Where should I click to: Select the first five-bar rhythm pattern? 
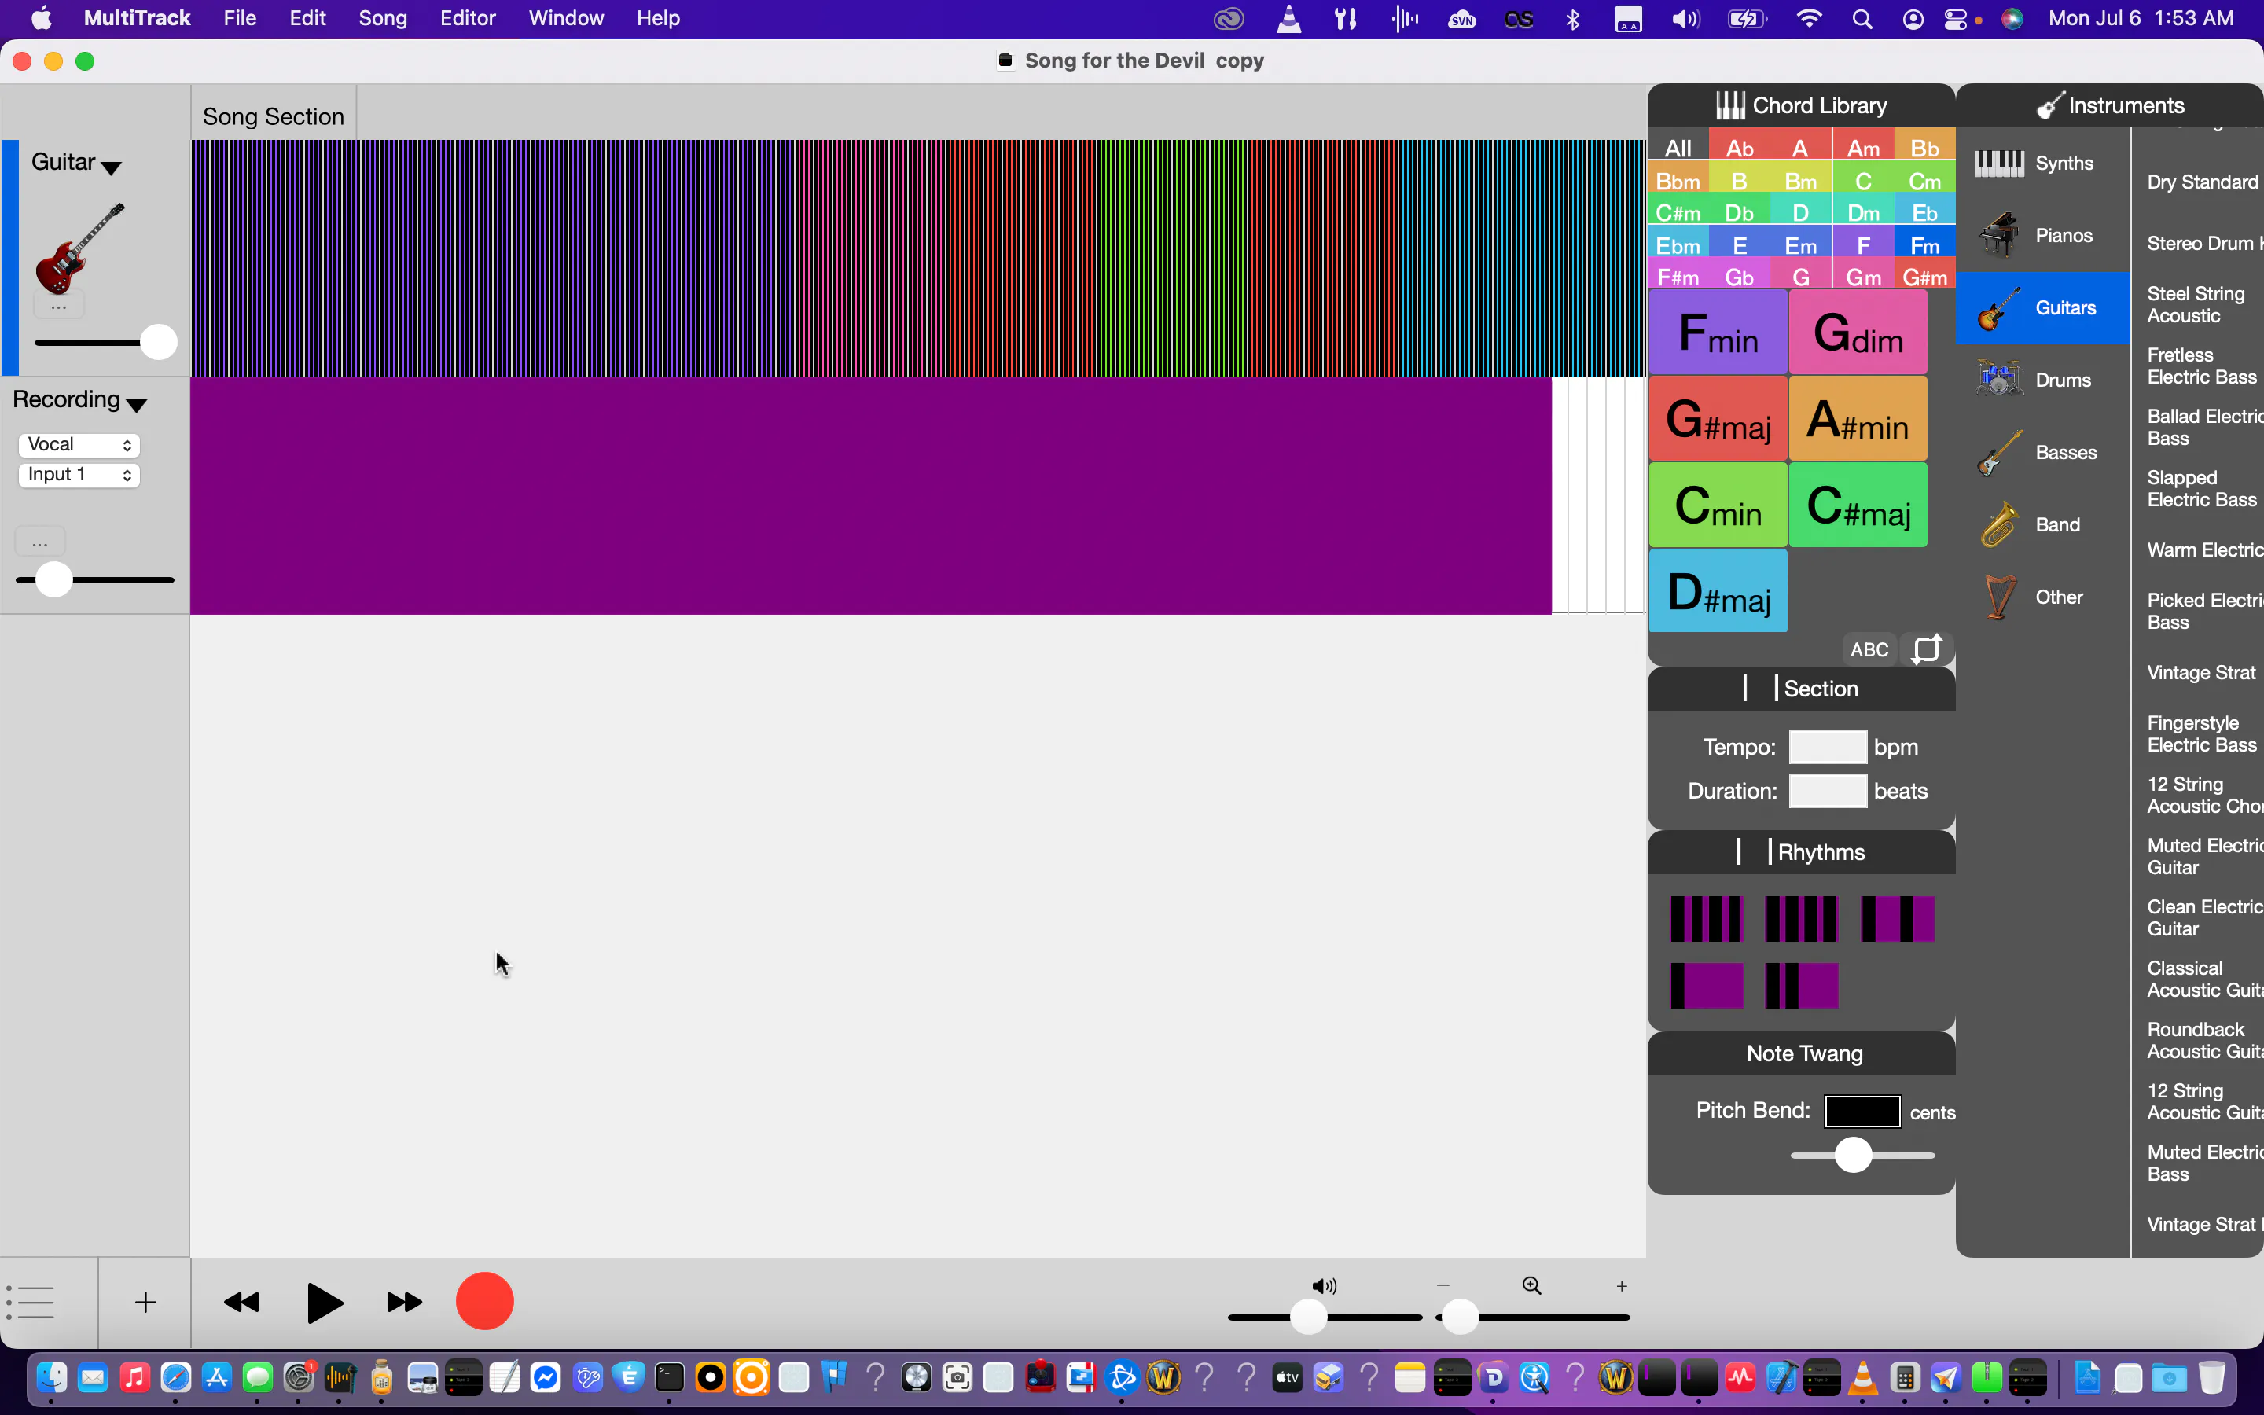1707,919
